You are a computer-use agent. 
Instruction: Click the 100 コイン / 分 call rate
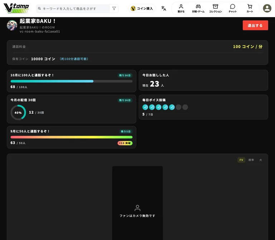point(248,46)
